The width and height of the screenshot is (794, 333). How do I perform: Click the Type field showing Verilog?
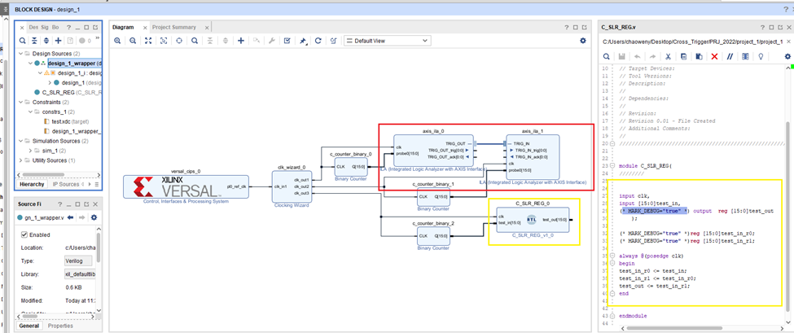[78, 261]
